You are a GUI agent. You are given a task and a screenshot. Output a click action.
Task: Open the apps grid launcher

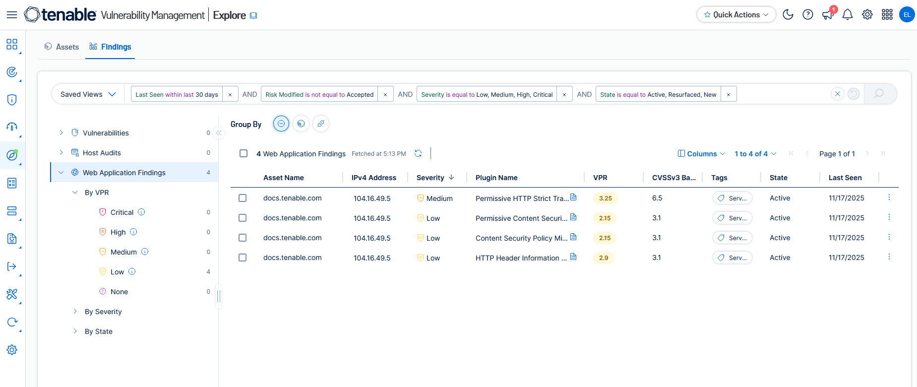coord(887,15)
